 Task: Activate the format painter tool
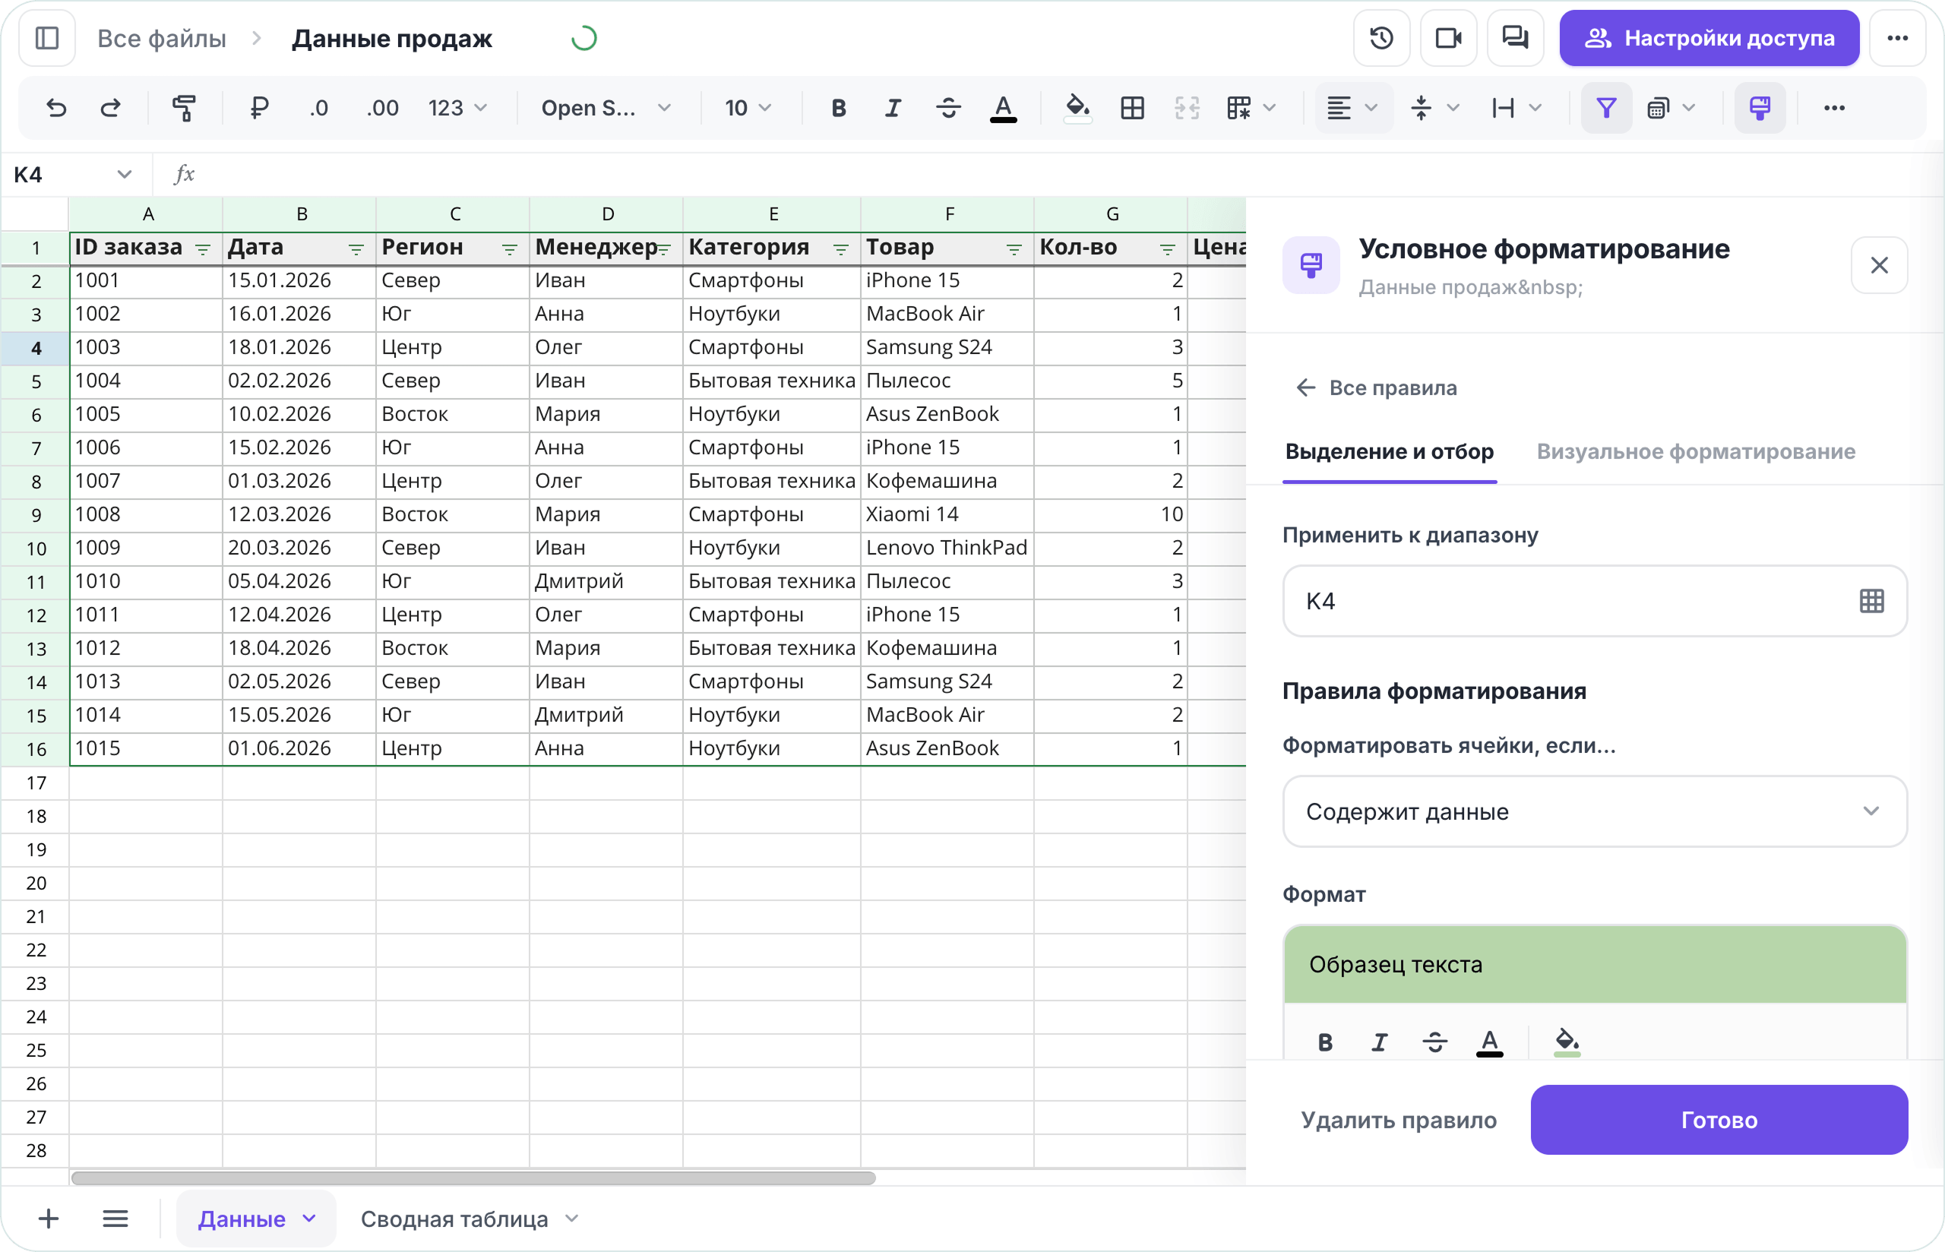click(x=185, y=108)
